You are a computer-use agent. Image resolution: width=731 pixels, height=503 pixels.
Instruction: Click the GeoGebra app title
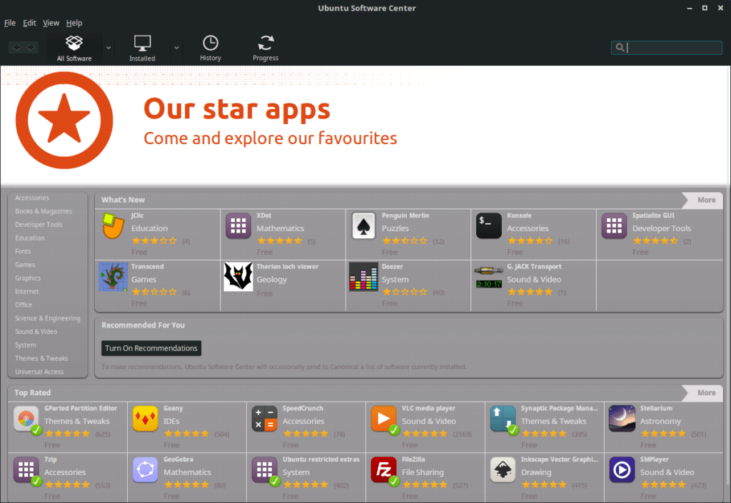pos(178,459)
